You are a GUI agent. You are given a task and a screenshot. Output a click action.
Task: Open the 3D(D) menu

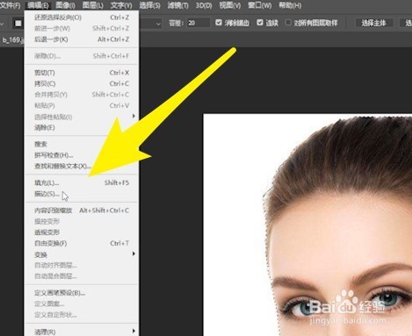(204, 5)
